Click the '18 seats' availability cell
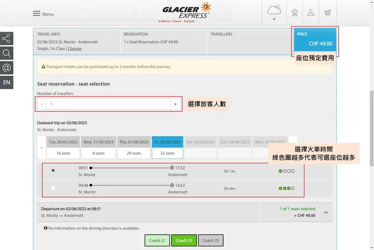 (63, 153)
